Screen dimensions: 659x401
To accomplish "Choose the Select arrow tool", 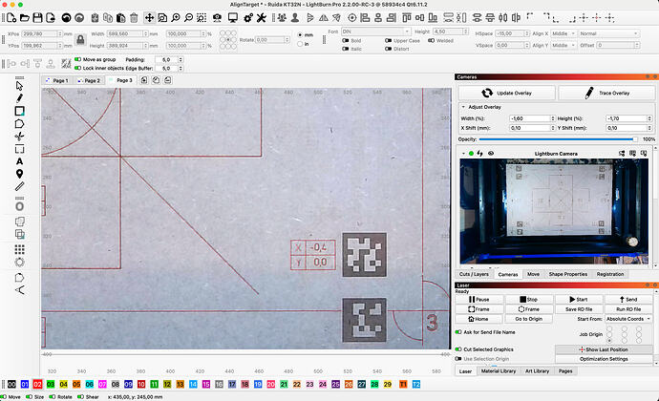I will [x=19, y=86].
